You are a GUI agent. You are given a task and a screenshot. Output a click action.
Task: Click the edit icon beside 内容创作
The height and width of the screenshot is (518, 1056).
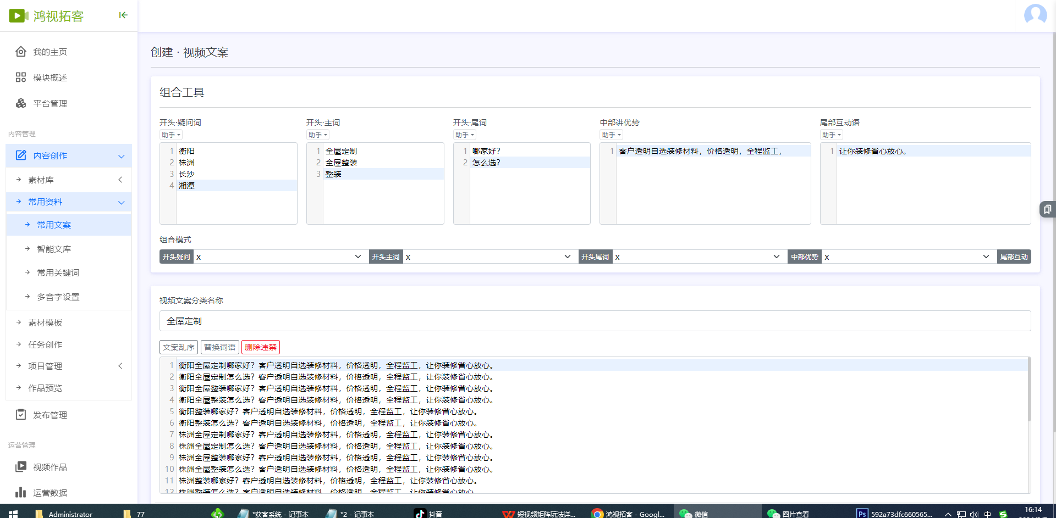(21, 155)
